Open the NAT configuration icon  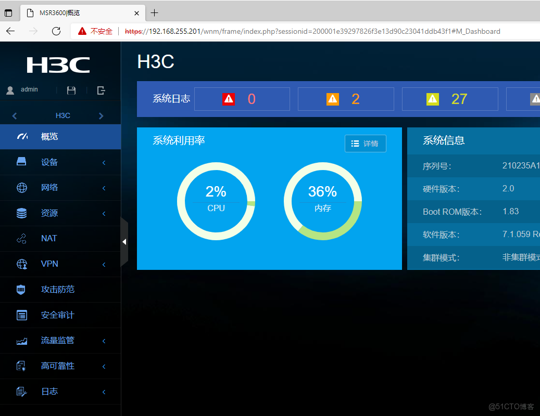tap(21, 238)
